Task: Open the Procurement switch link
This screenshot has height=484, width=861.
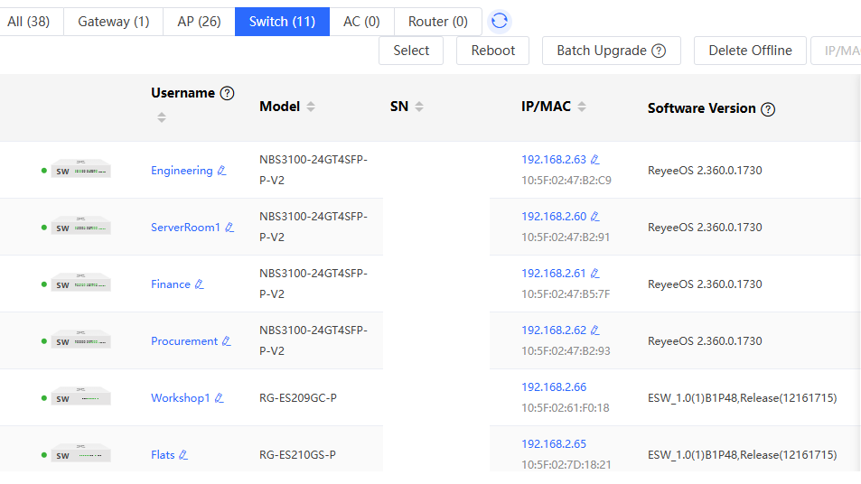Action: [184, 341]
